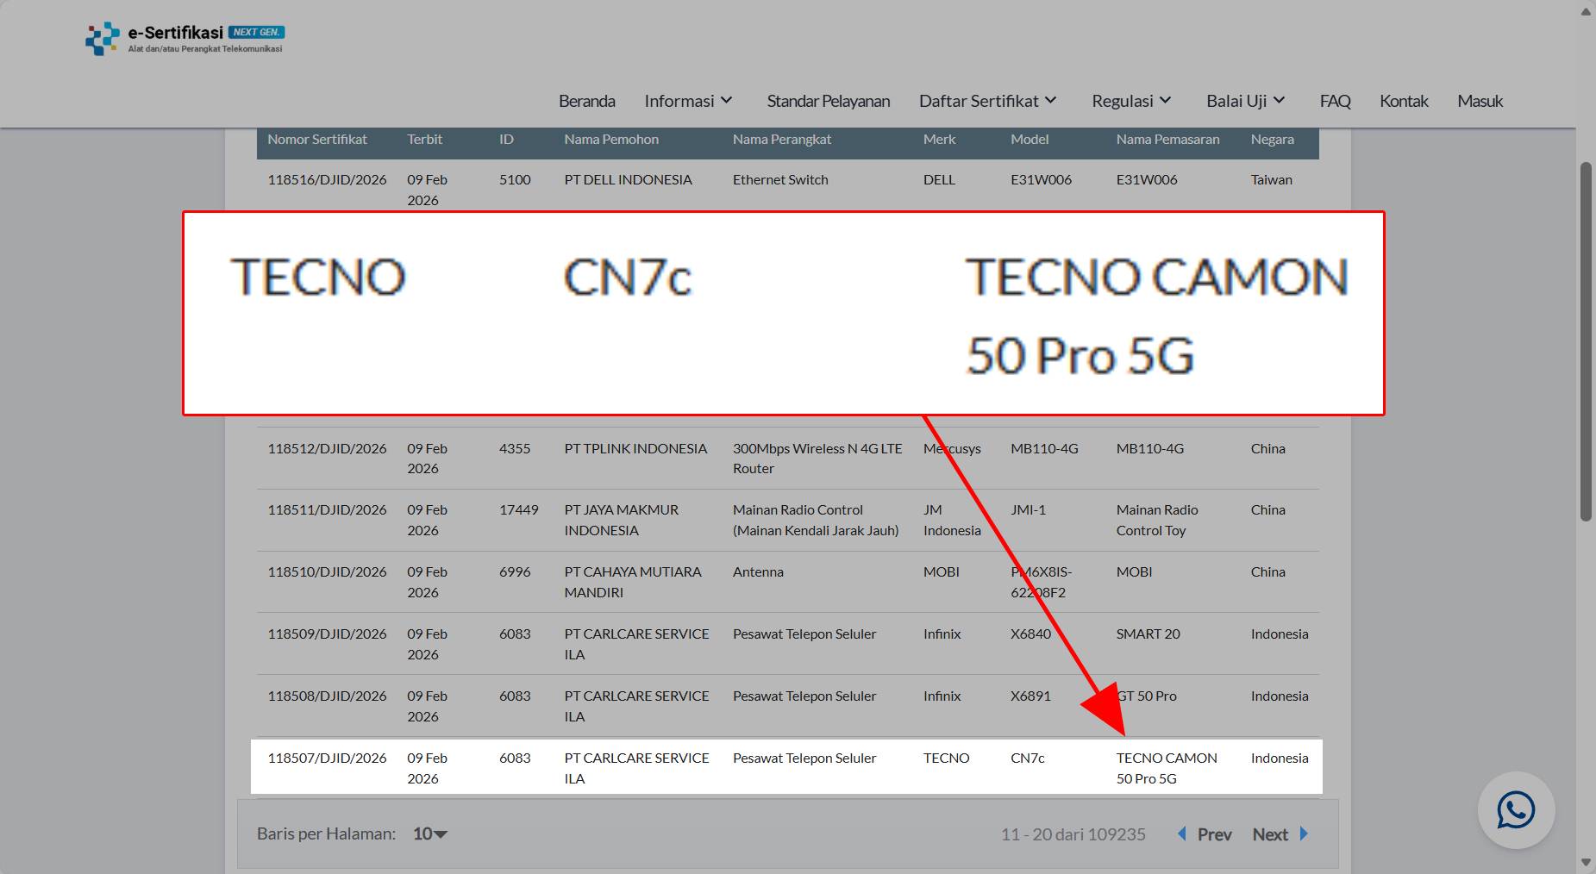Click the scrollbar up arrow
The height and width of the screenshot is (874, 1596).
(x=1586, y=11)
